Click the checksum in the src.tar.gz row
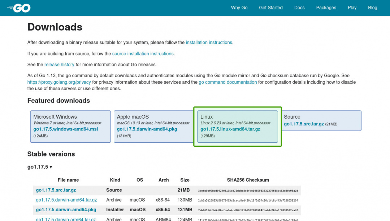 click(248, 191)
